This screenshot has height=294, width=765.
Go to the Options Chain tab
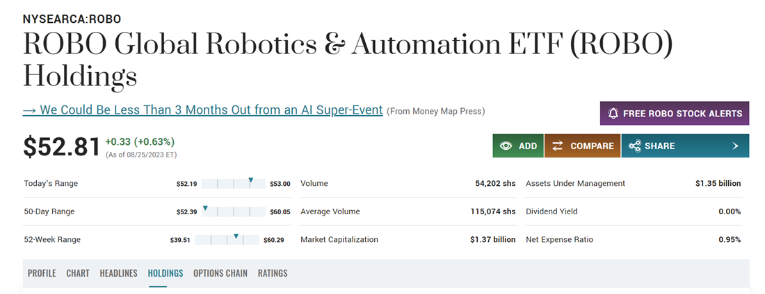click(x=220, y=273)
